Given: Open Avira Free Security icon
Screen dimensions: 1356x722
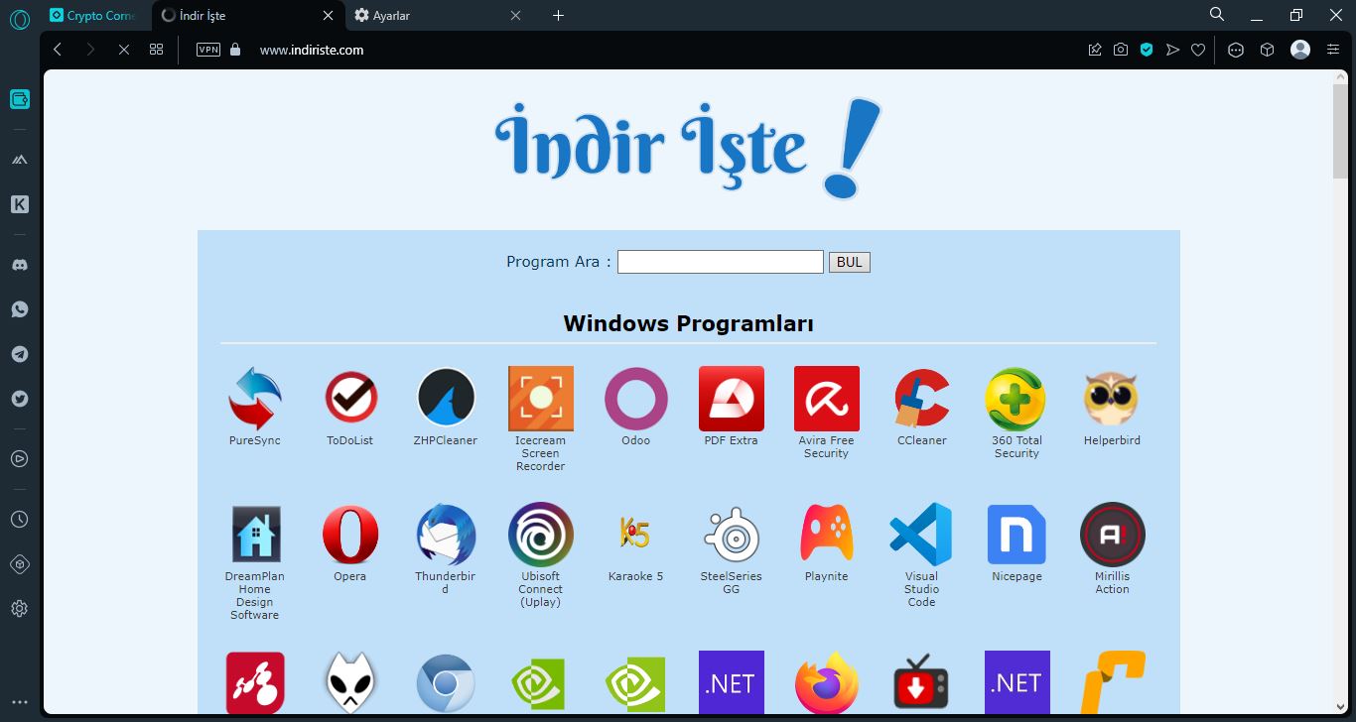Looking at the screenshot, I should [x=827, y=399].
